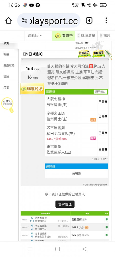Select the 遊戲紀錄 sidebar tab
Screen dimensions: 115x257
pyautogui.click(x=9, y=65)
